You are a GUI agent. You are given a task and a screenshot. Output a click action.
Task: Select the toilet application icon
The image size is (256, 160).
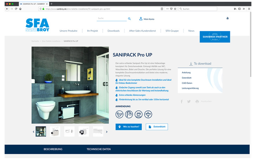[x=120, y=114]
